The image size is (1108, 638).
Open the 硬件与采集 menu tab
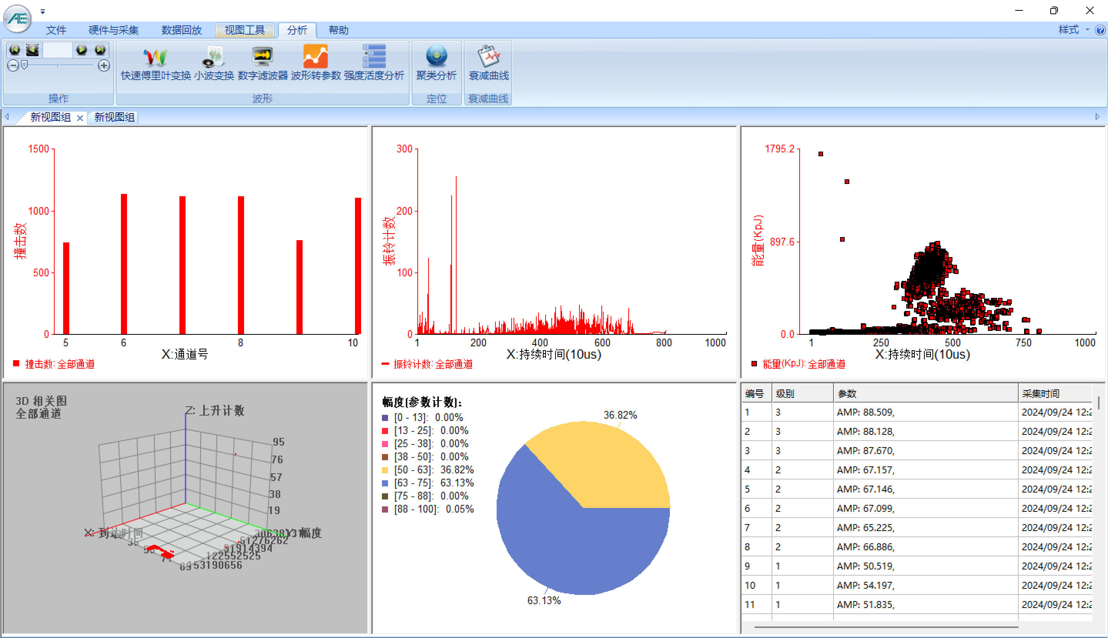[x=113, y=30]
